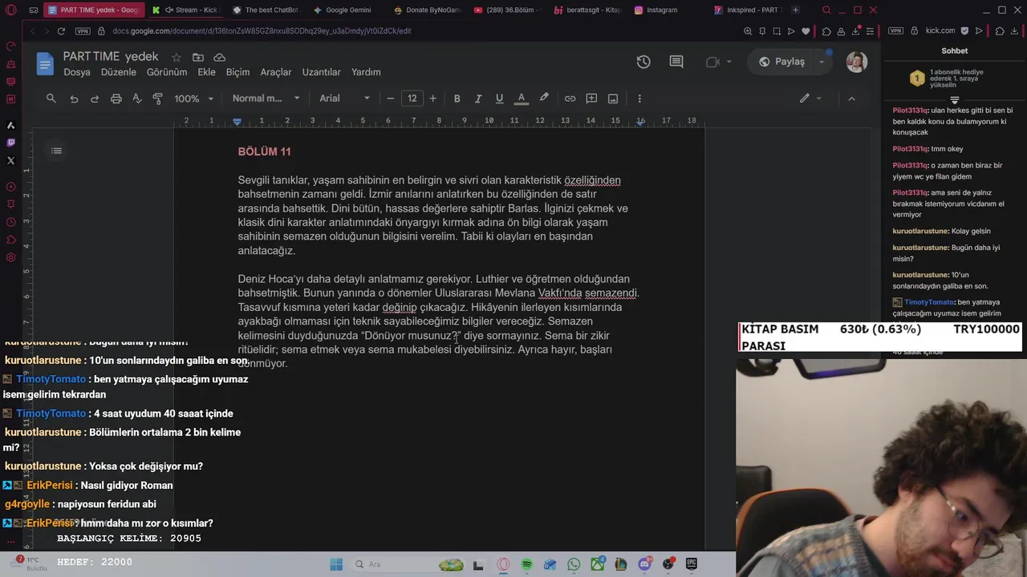The width and height of the screenshot is (1027, 577).
Task: Click the print icon
Action: [x=116, y=99]
